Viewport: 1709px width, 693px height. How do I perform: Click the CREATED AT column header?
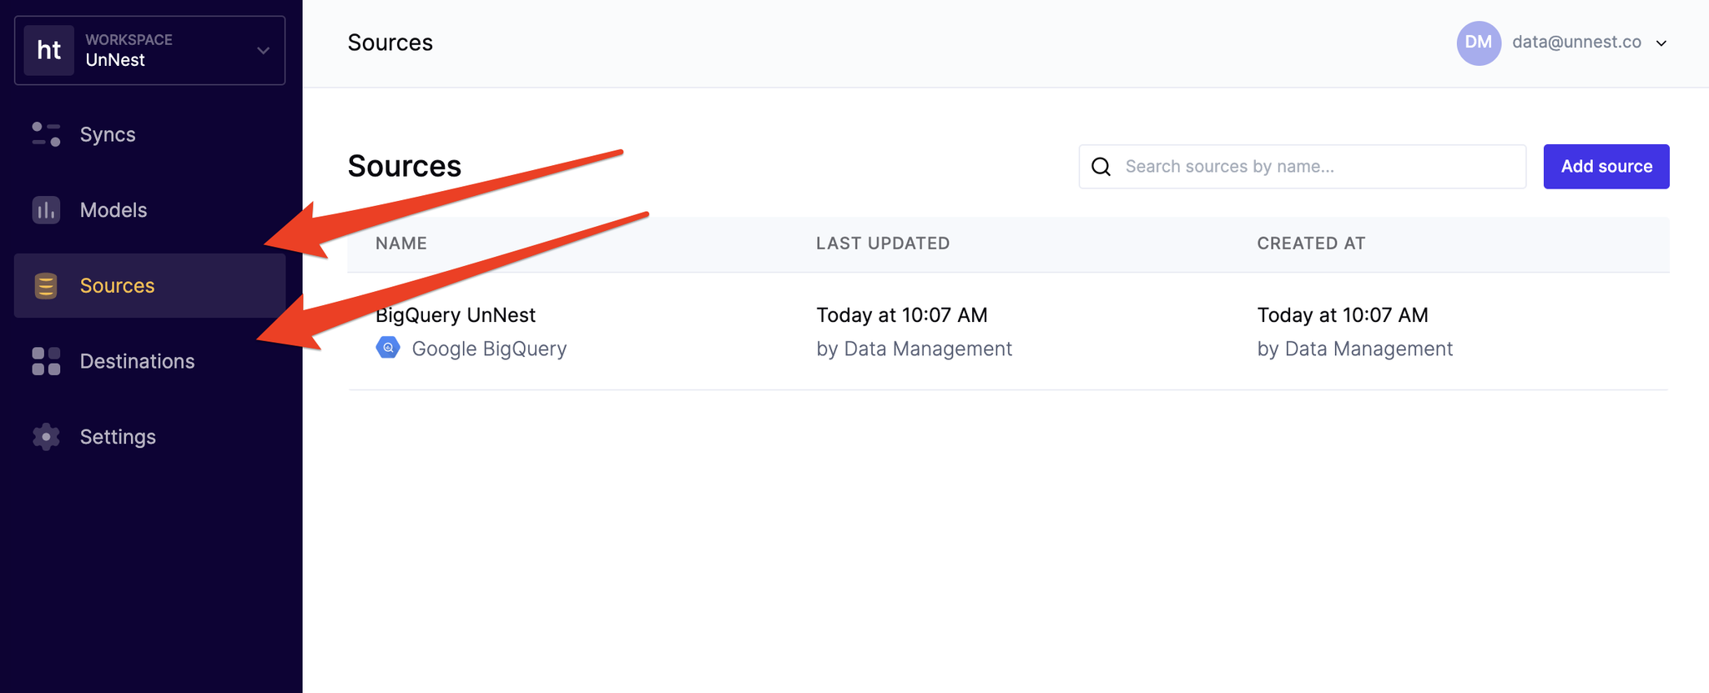click(x=1311, y=244)
